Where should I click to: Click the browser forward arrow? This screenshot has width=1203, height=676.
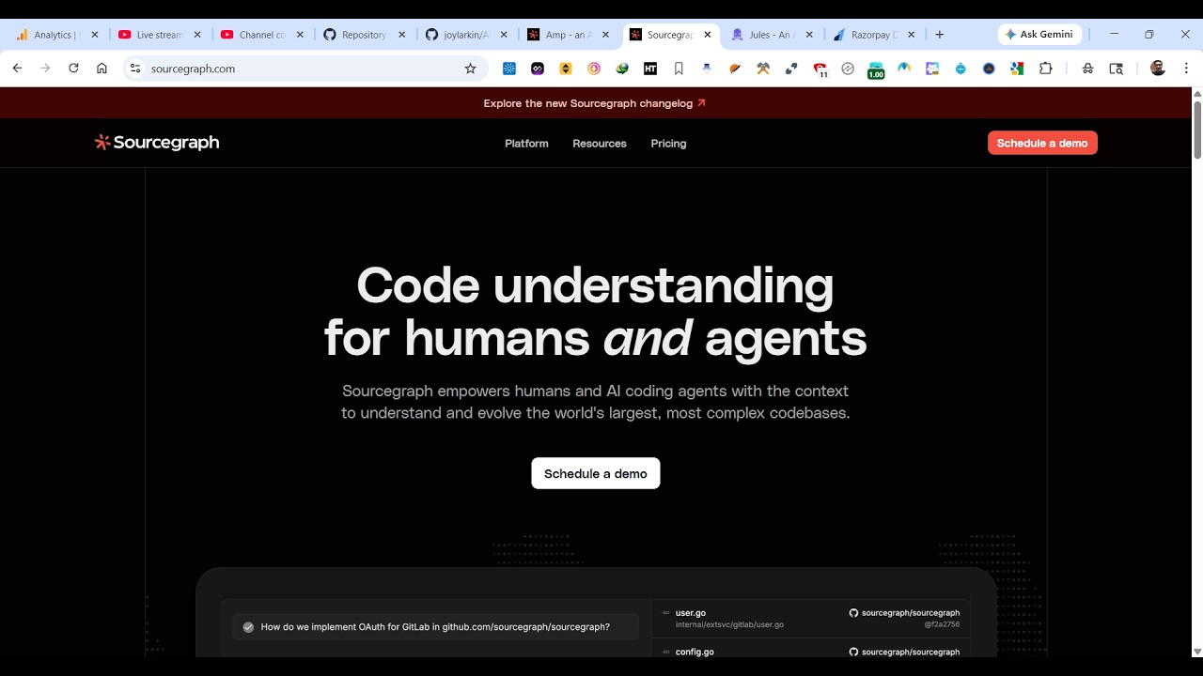click(45, 69)
